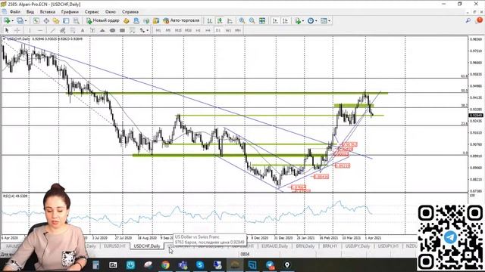Select the Ellipse shape tool
485x272 pixels.
pyautogui.click(x=112, y=30)
